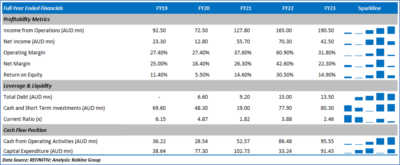The height and width of the screenshot is (165, 400).
Task: Click the Leverage & Liquidity section header
Action: (x=27, y=86)
